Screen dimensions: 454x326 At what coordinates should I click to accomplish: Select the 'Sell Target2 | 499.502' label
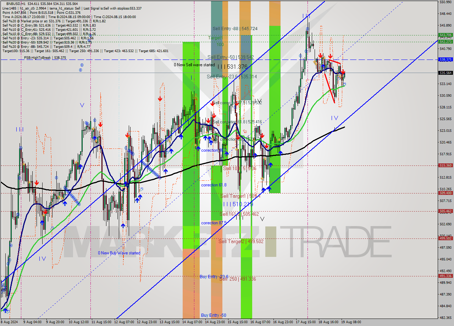[241, 241]
